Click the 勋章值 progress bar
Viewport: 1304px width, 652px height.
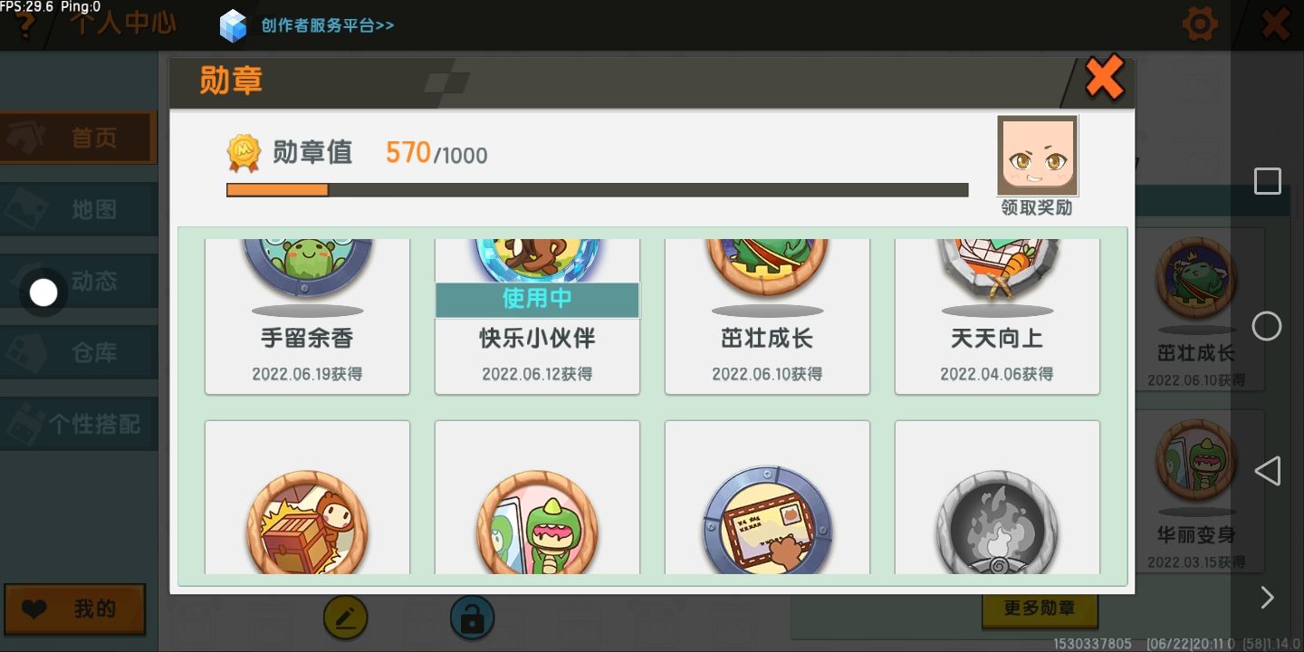click(598, 190)
